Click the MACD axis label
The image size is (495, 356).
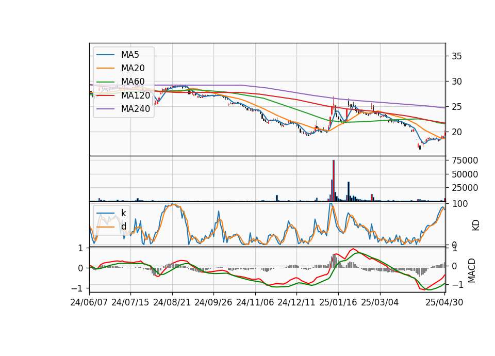(472, 270)
